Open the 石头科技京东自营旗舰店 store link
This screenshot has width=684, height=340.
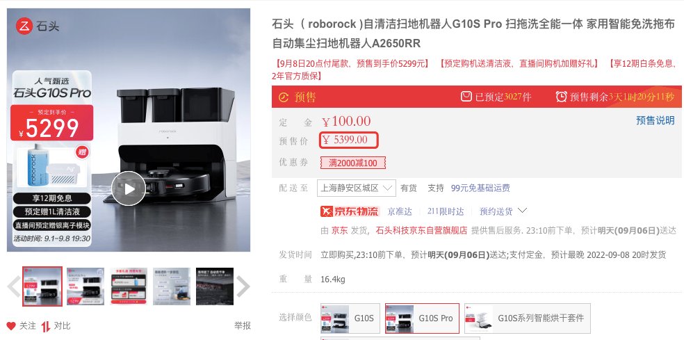tap(421, 230)
